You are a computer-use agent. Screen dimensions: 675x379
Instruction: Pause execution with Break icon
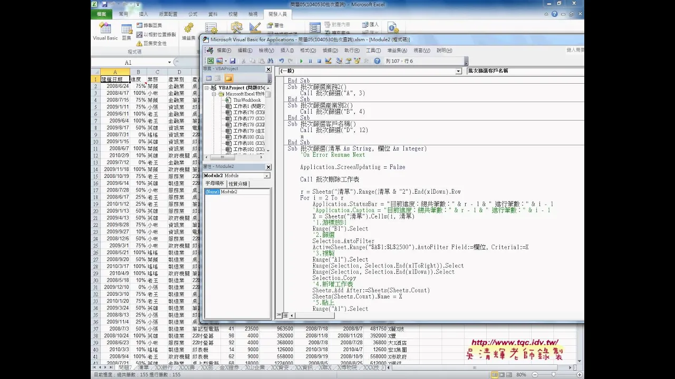coord(311,61)
